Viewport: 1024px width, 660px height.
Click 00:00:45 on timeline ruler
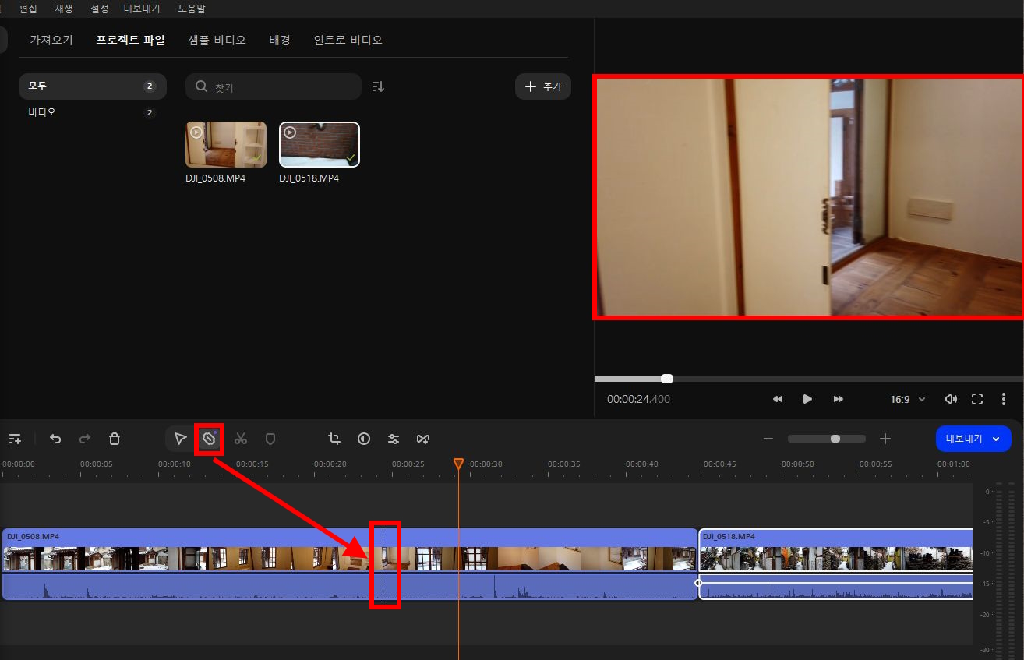click(x=720, y=464)
